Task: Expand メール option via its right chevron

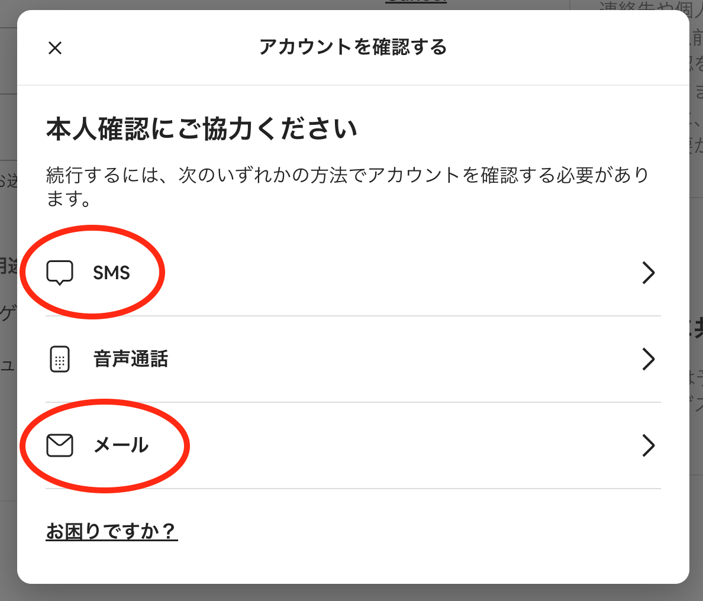Action: (x=649, y=445)
